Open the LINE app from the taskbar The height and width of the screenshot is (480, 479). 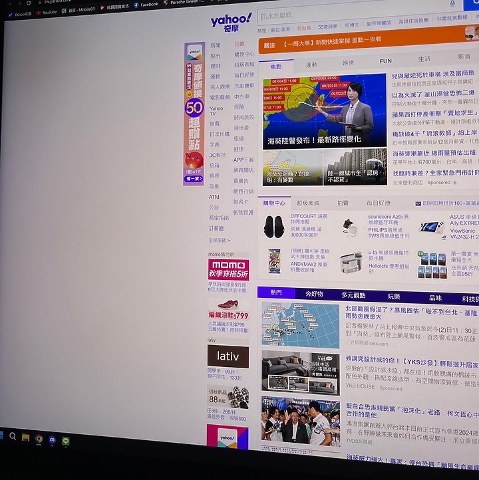tap(66, 441)
